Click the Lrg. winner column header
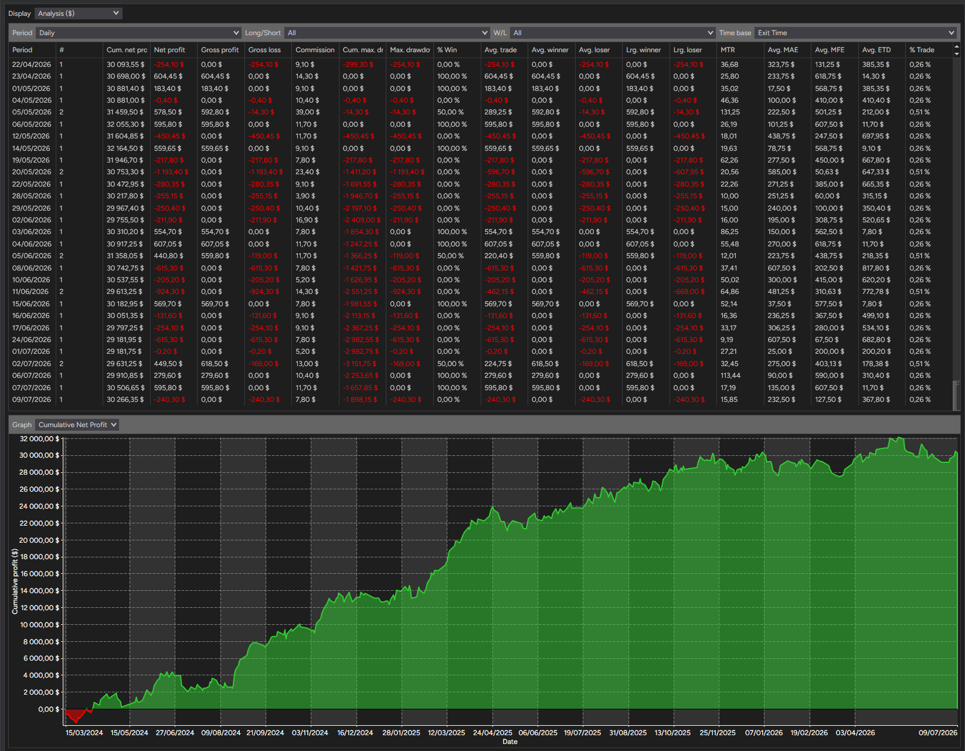The width and height of the screenshot is (965, 751). coord(646,50)
